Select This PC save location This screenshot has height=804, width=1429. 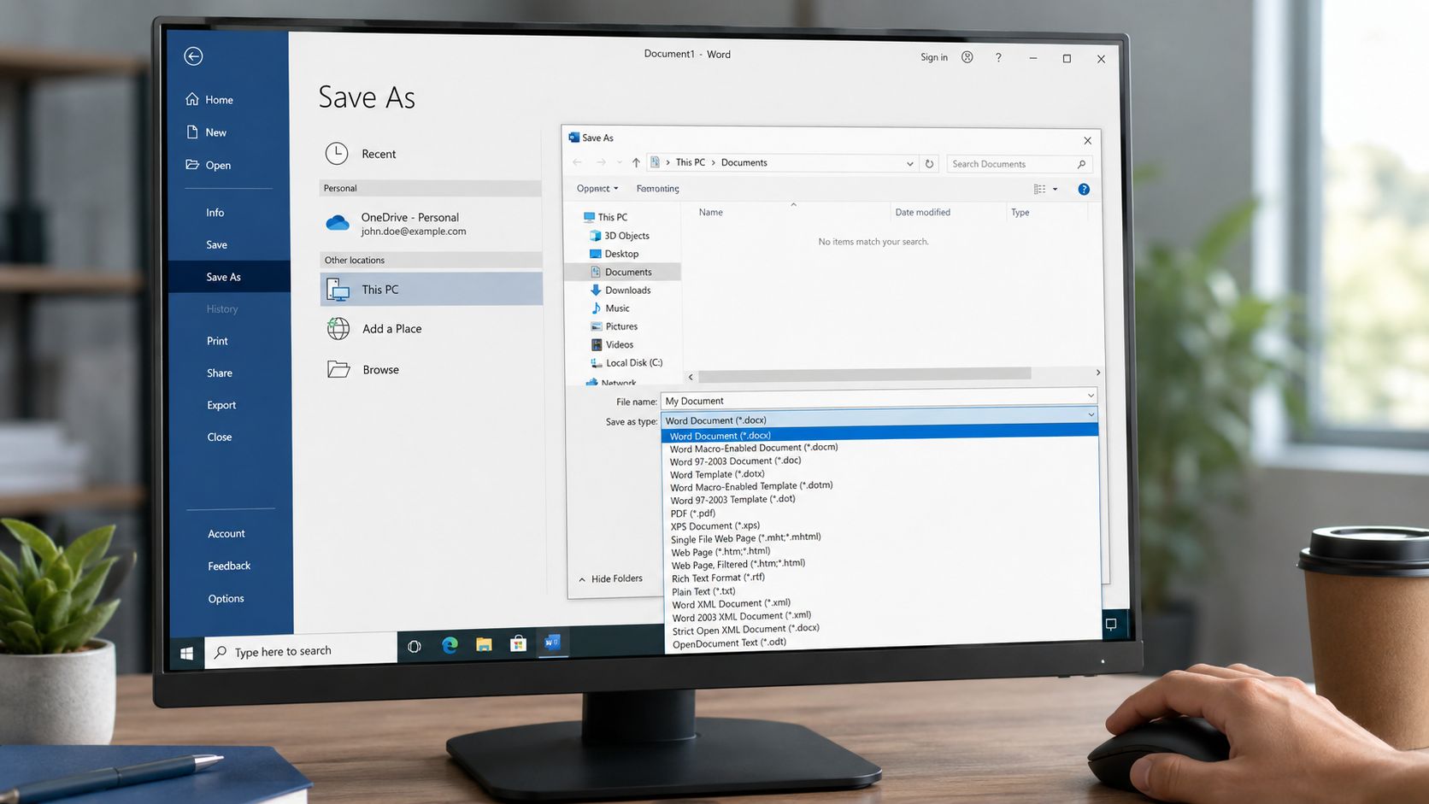431,290
